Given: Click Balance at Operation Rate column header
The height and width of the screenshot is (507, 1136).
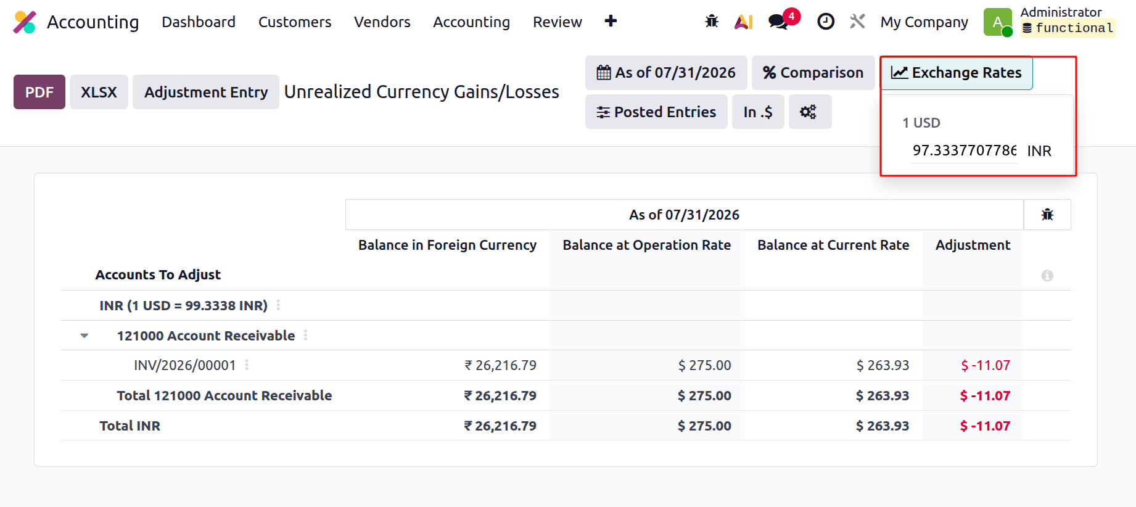Looking at the screenshot, I should (647, 245).
